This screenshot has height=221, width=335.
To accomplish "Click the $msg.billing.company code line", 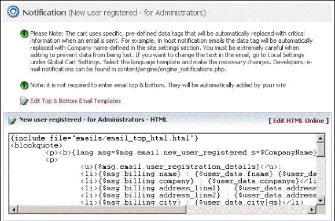I will [x=198, y=181].
